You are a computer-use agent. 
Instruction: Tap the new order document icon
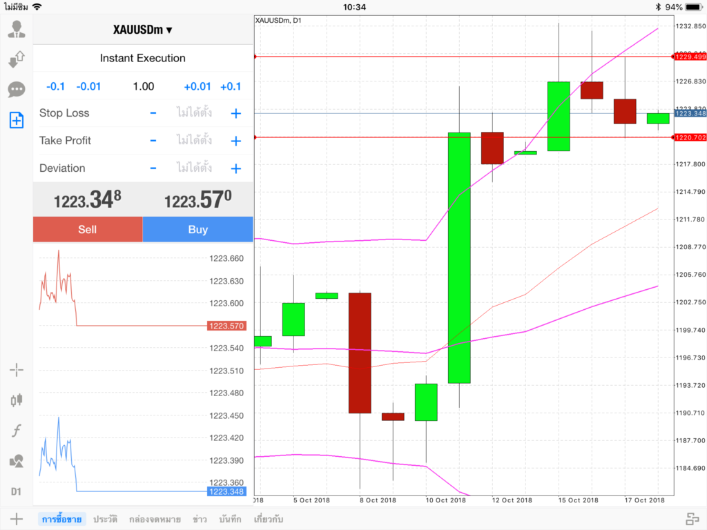click(17, 120)
